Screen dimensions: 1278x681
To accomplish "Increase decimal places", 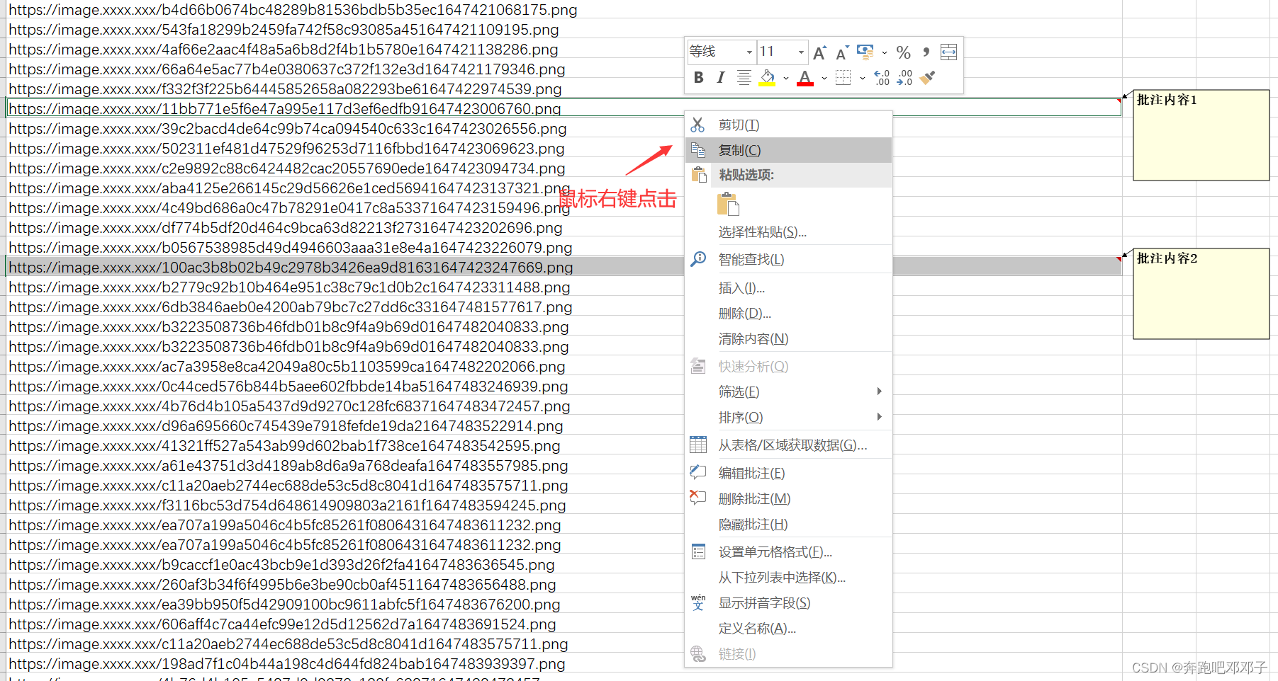I will coord(882,77).
